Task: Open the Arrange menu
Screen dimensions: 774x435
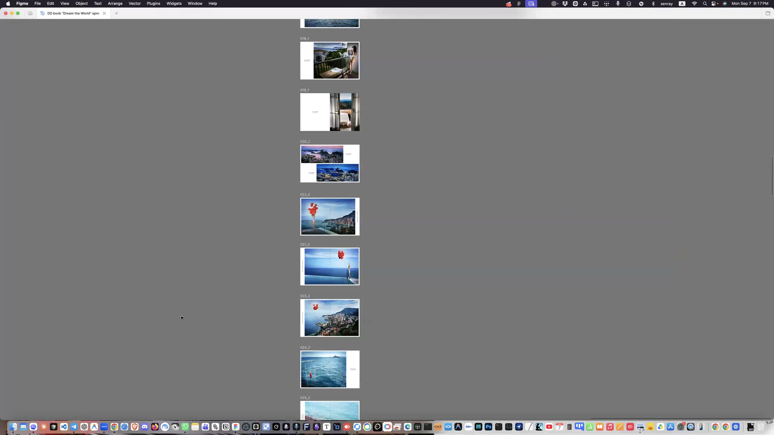Action: pos(115,4)
